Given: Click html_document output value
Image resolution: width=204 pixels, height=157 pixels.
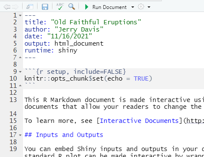Looking at the screenshot, I should (x=79, y=44).
